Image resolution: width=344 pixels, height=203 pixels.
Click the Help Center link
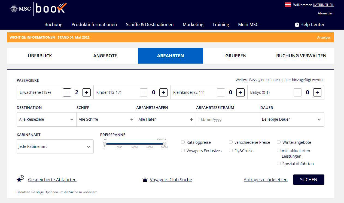point(312,24)
